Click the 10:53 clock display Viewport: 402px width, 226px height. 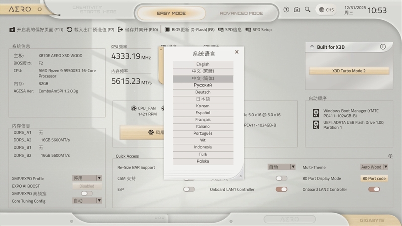[x=377, y=10]
